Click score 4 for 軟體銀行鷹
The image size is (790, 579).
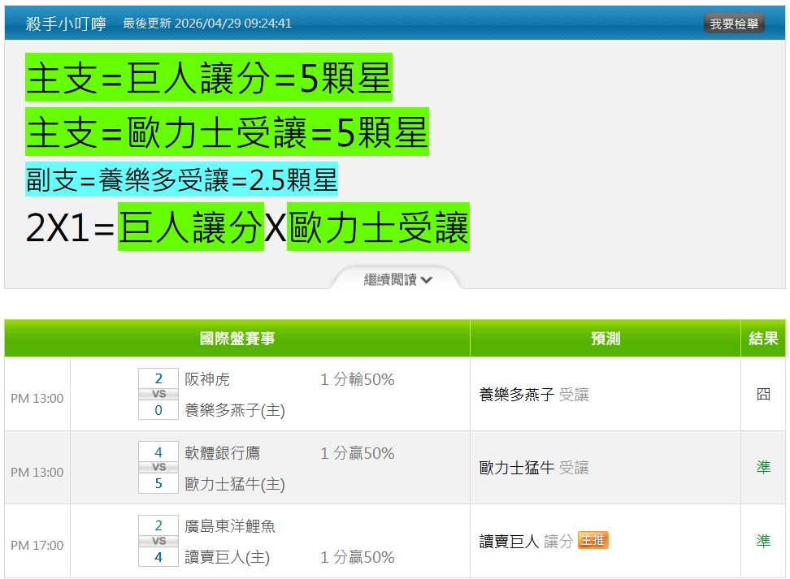click(x=158, y=452)
